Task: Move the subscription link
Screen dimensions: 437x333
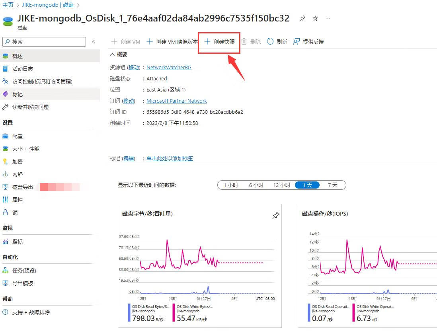Action: pos(128,101)
